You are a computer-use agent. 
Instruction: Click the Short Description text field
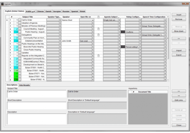(37, 105)
